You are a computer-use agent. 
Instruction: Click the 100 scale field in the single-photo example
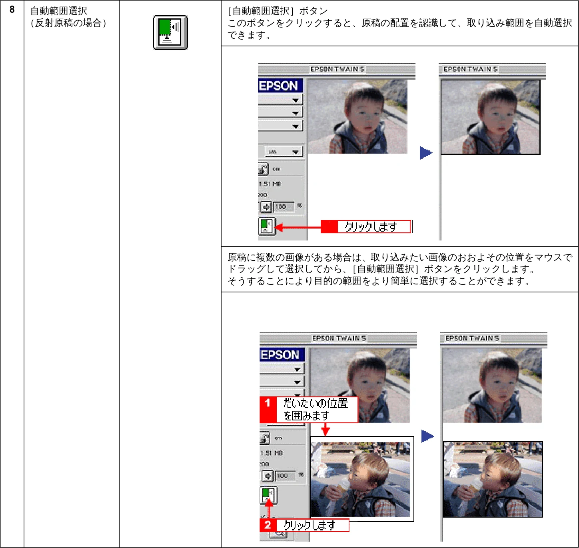pyautogui.click(x=284, y=206)
